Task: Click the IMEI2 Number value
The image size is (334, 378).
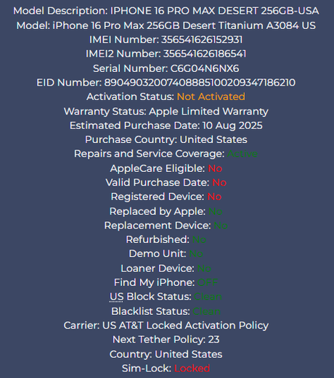Action: 205,54
